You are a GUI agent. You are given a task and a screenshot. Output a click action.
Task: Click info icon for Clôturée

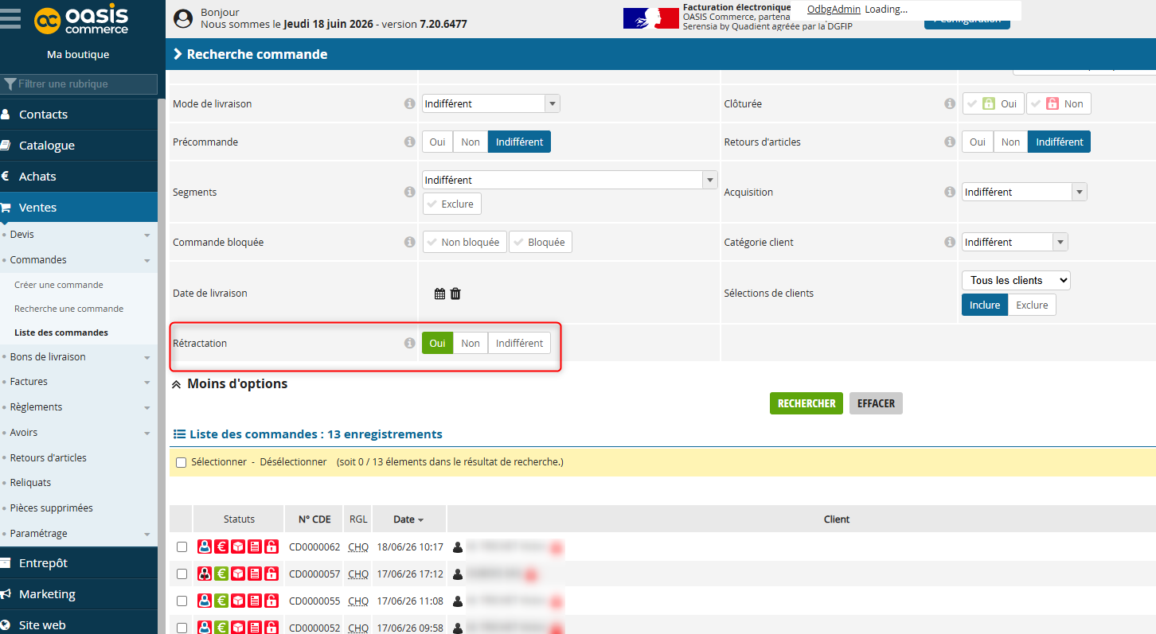coord(949,103)
